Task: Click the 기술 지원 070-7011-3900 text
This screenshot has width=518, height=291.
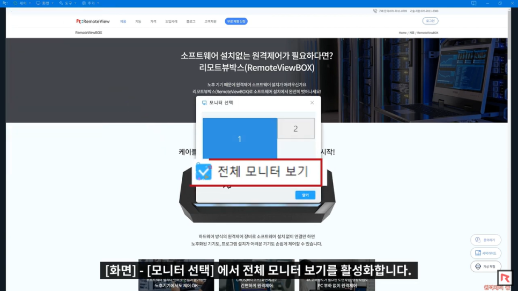Action: point(424,11)
